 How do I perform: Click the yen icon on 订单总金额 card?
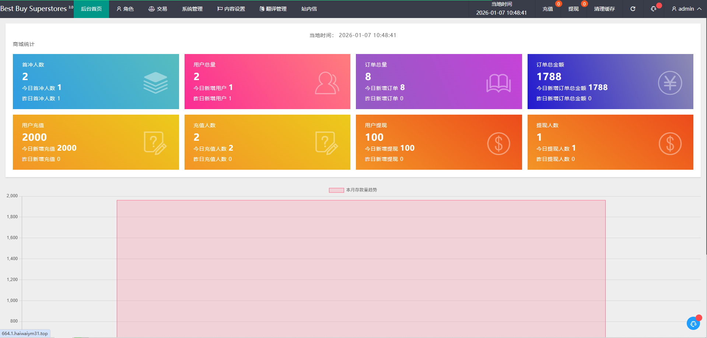pyautogui.click(x=669, y=83)
